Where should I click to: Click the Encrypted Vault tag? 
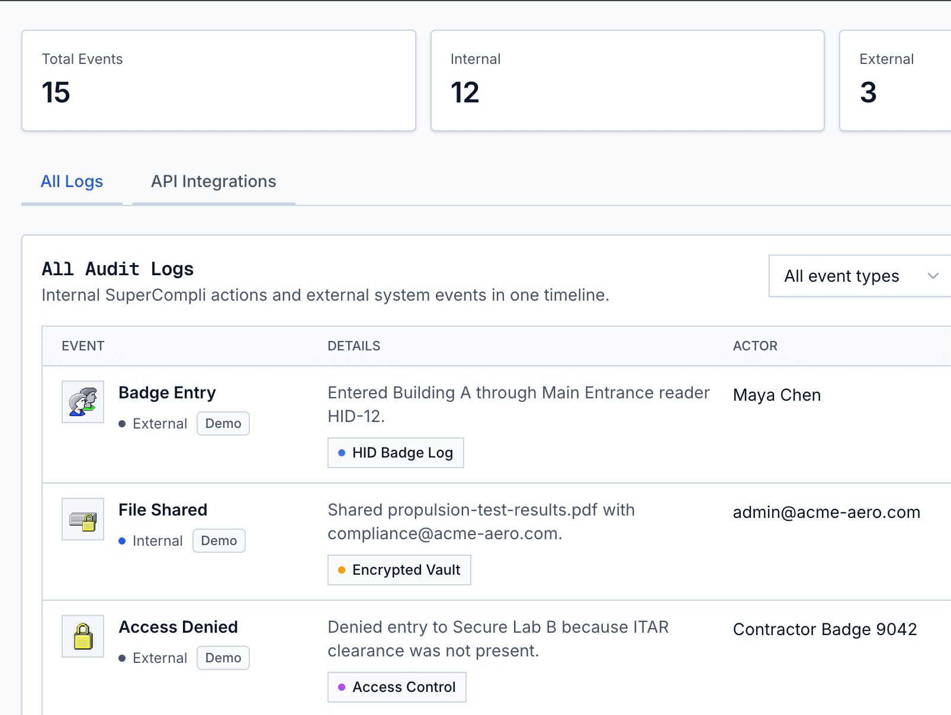tap(399, 570)
